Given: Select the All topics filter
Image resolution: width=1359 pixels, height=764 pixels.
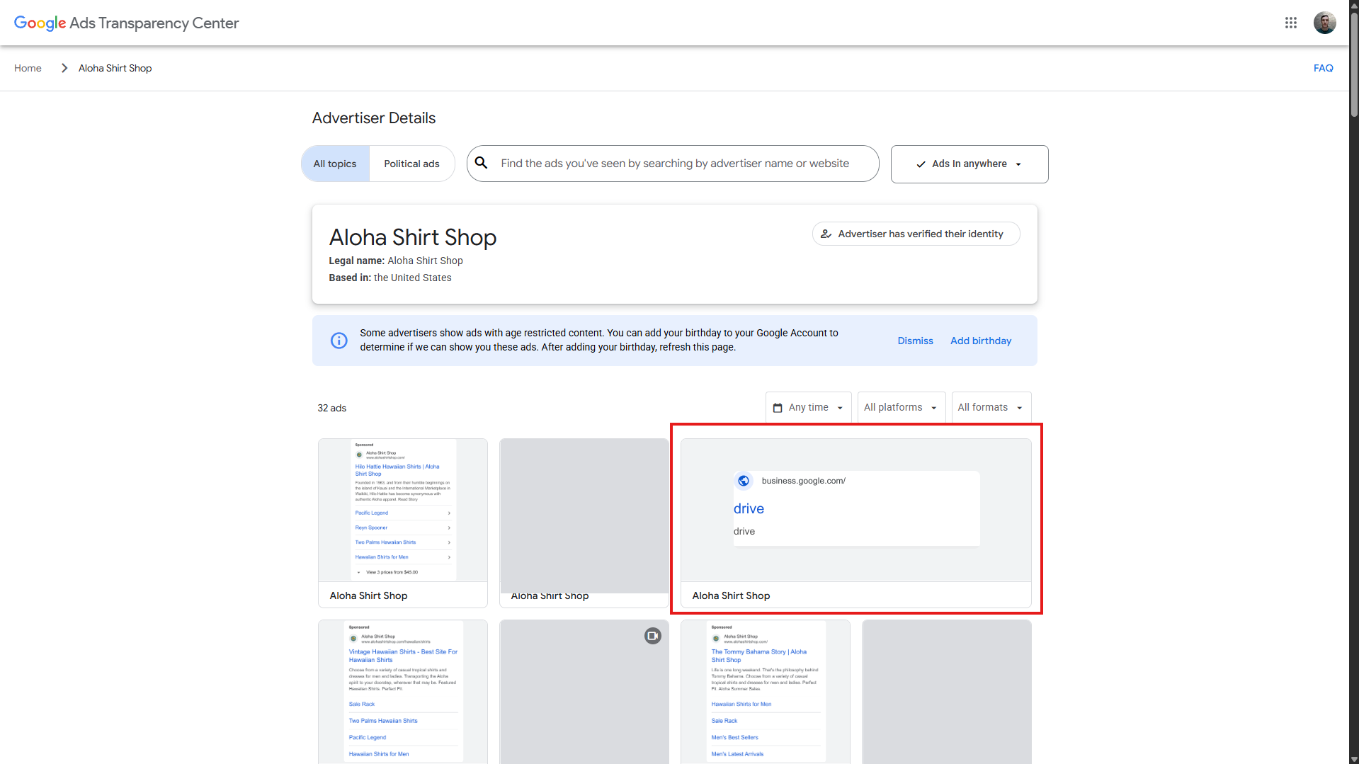Looking at the screenshot, I should [335, 164].
